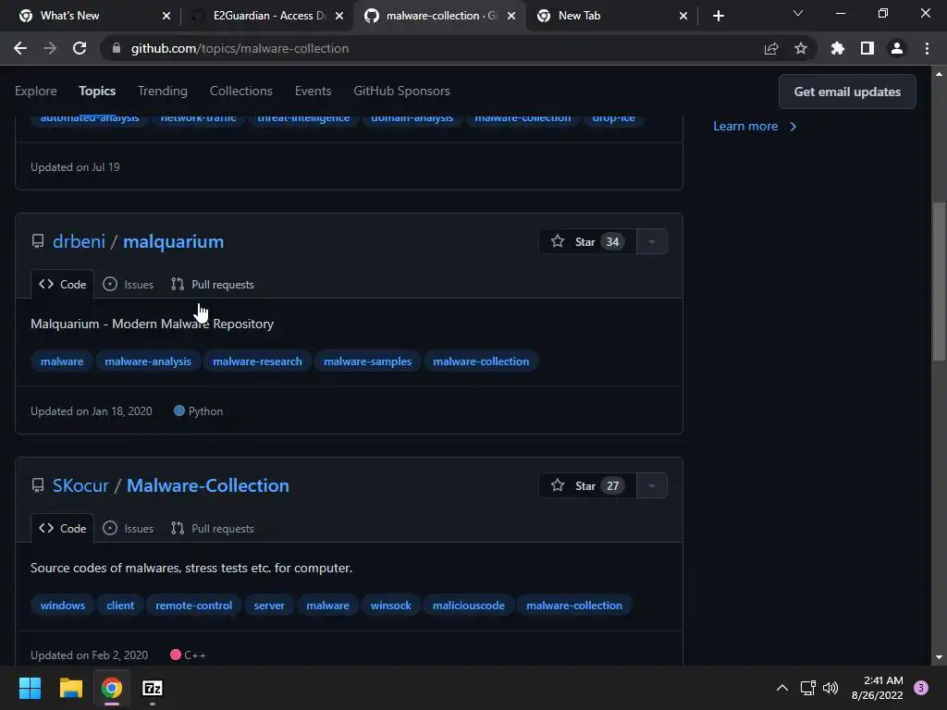Click winsock topic tag
The image size is (947, 710).
tap(391, 606)
